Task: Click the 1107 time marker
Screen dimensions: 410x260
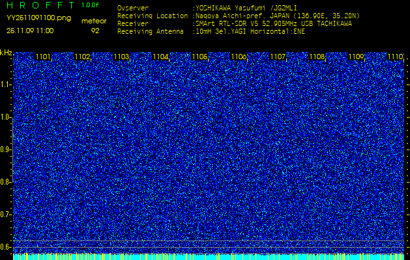Action: [x=278, y=57]
